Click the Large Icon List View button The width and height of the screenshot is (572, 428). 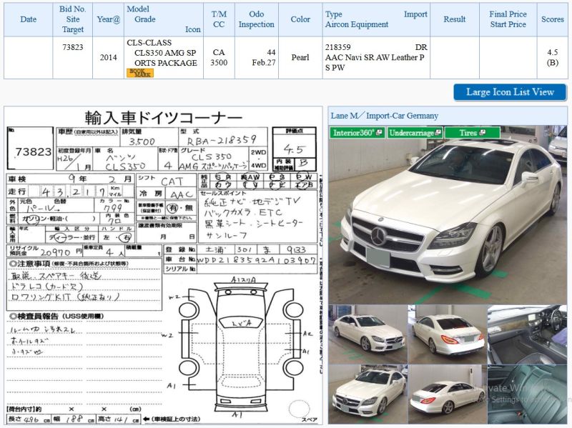point(510,92)
